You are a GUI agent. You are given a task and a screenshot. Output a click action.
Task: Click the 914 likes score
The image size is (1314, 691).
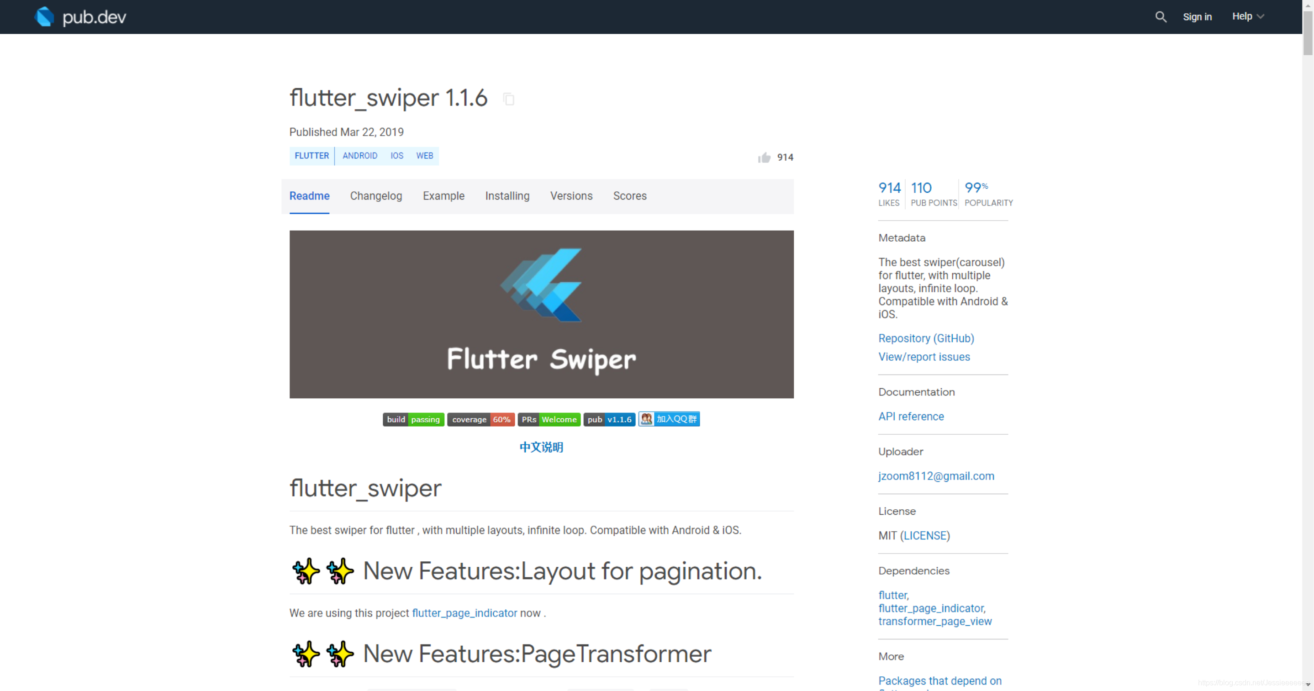[x=890, y=194]
